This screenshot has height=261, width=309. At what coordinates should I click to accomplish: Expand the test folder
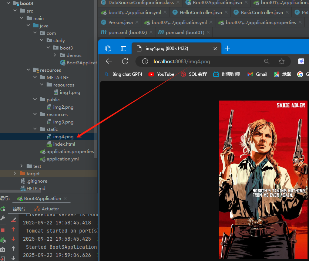(22, 166)
